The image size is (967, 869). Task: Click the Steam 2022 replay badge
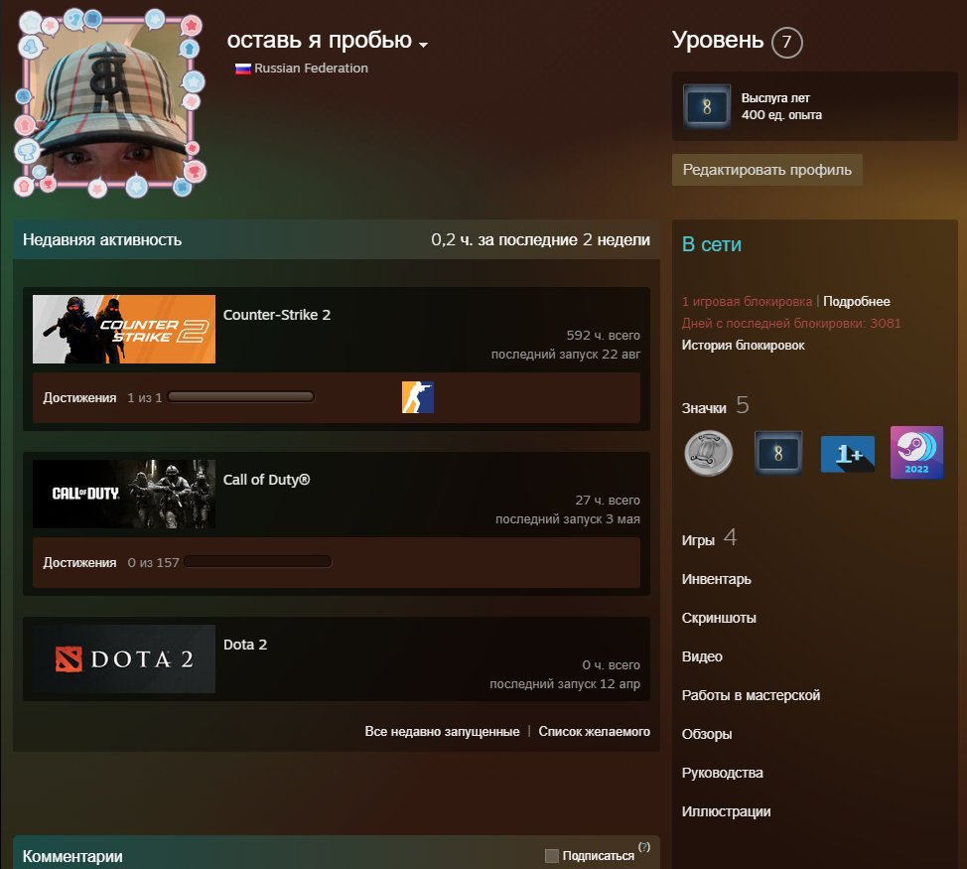pyautogui.click(x=916, y=453)
